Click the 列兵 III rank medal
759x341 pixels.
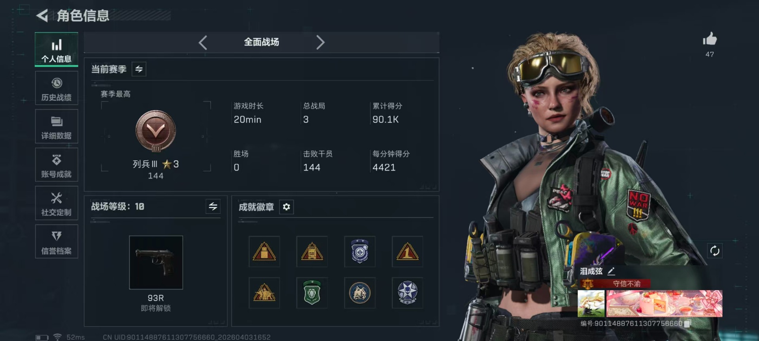(x=156, y=131)
